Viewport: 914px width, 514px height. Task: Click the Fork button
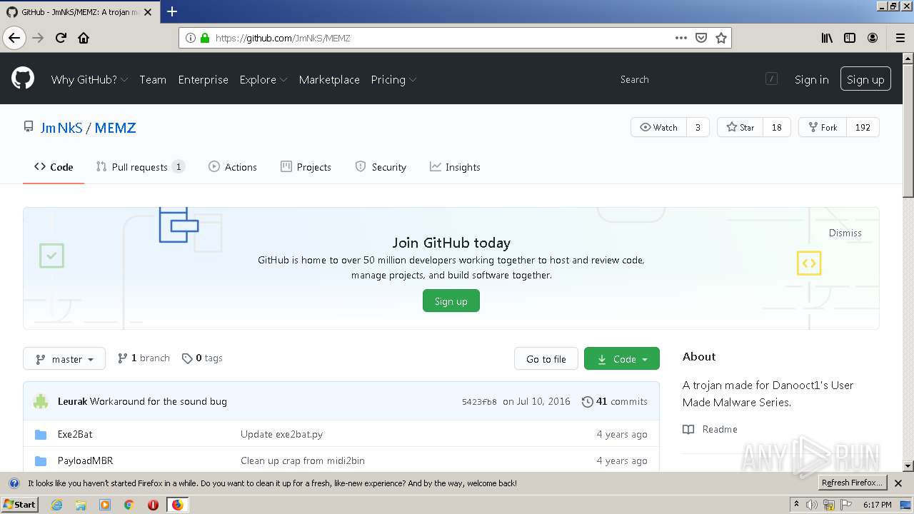coord(823,127)
